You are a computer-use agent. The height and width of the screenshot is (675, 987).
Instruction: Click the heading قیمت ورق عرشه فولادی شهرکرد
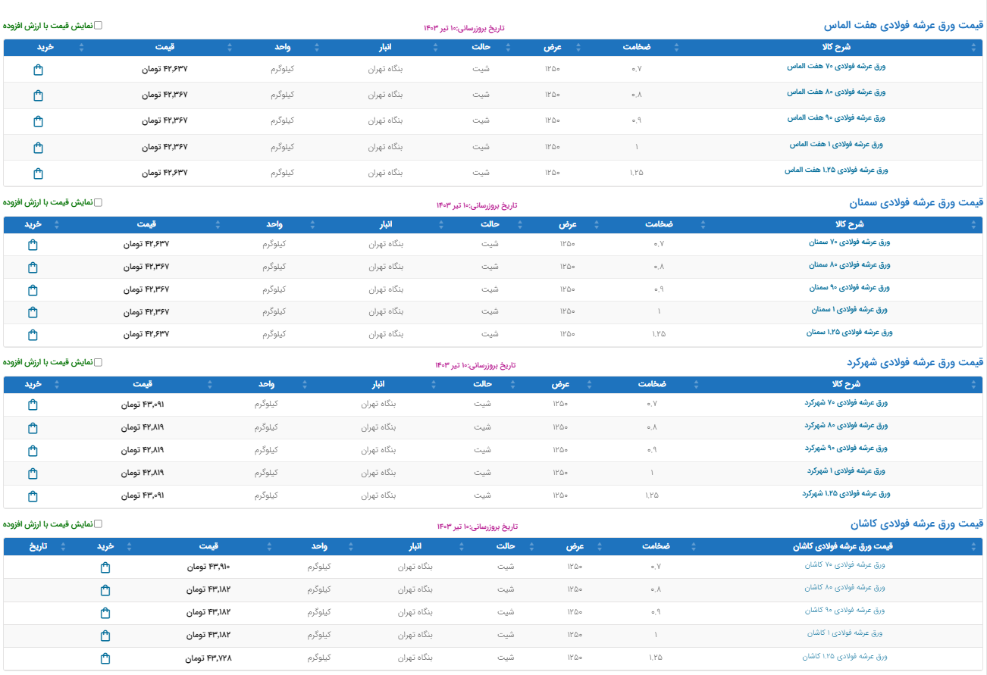click(916, 363)
